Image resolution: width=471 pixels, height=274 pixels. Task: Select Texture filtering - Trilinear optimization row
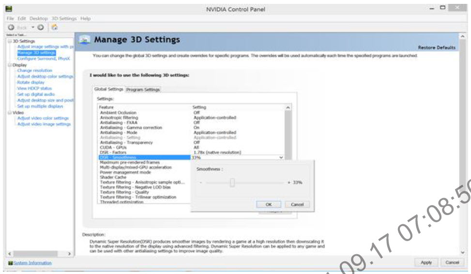pos(144,197)
